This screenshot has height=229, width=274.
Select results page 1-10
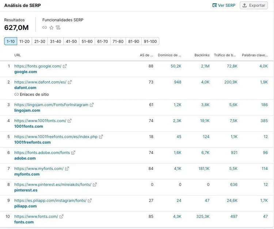[x=11, y=41]
